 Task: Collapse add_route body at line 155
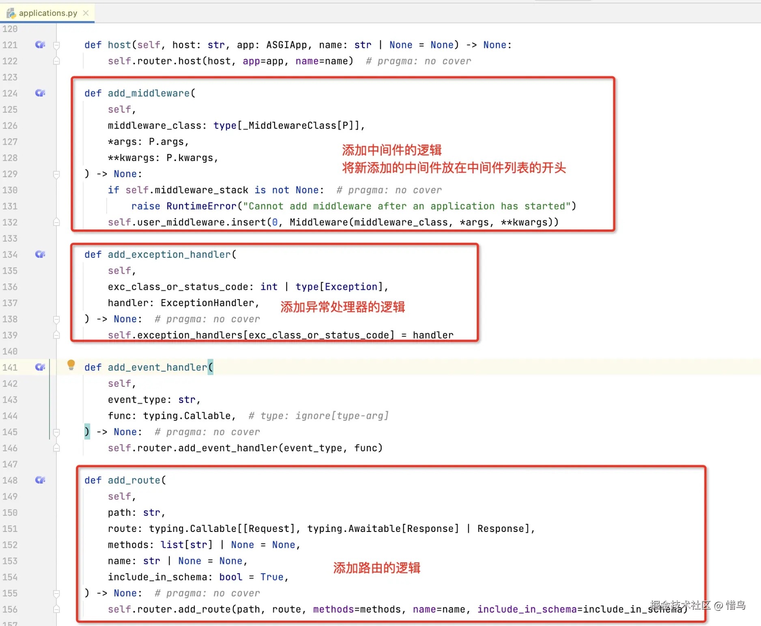coord(56,593)
